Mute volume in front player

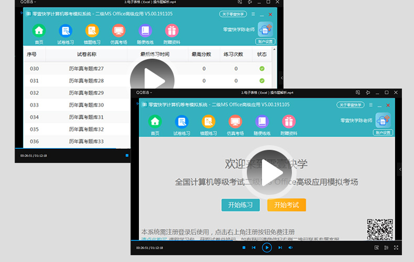click(290, 247)
